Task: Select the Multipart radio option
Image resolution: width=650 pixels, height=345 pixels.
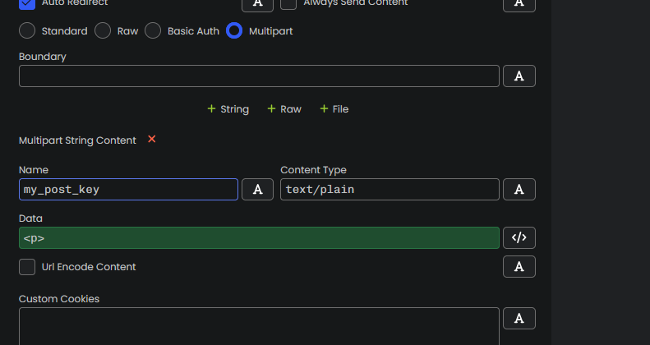Action: 234,30
